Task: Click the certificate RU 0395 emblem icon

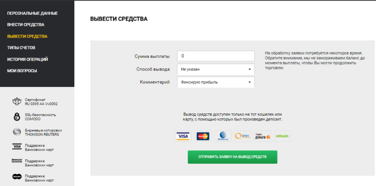Action: click(17, 101)
